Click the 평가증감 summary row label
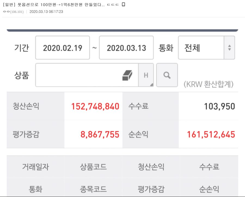 [26, 134]
